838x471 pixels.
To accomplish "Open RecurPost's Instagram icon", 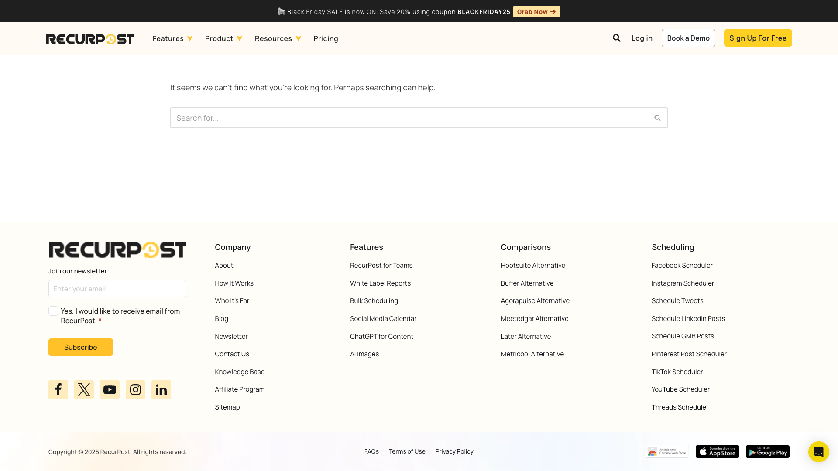I will coord(135,389).
